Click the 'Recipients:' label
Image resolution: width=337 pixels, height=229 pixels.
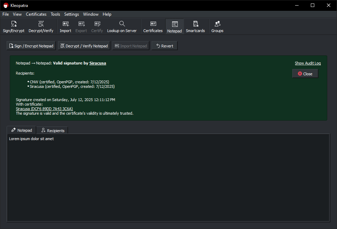(x=25, y=73)
